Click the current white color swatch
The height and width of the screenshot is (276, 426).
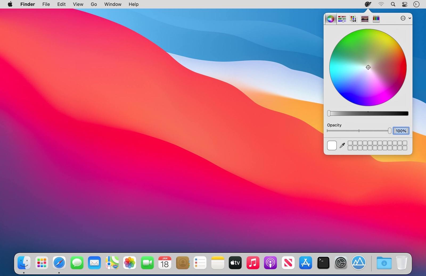point(332,145)
